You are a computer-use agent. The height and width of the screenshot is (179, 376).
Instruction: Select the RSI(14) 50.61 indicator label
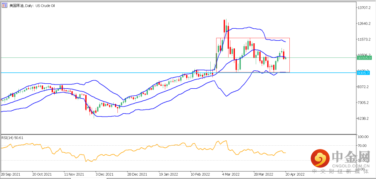coord(12,138)
